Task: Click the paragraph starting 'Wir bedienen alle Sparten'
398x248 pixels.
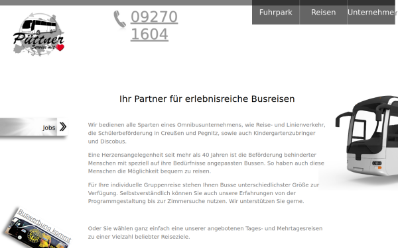Action: click(206, 133)
